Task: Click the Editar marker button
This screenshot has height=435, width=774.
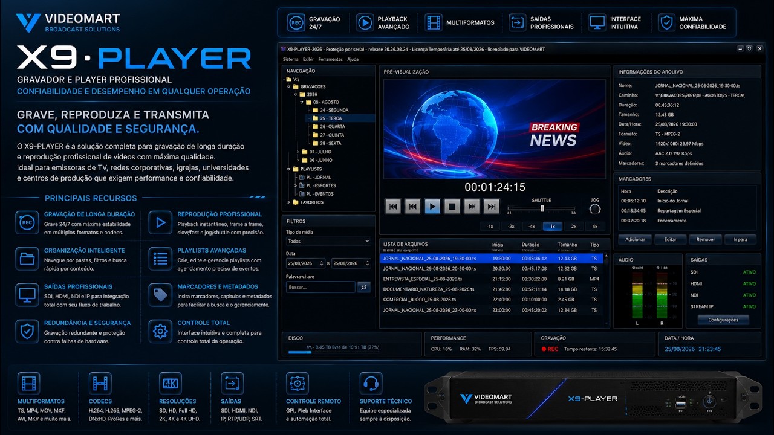Action: pyautogui.click(x=671, y=240)
